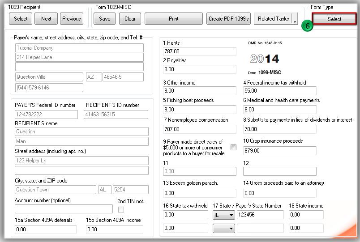The image size is (360, 242).
Task: Clear the 1099-MISC form
Action: (130, 19)
